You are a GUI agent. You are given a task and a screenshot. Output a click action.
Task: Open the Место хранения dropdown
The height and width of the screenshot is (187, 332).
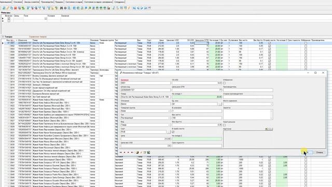pyautogui.click(x=271, y=104)
